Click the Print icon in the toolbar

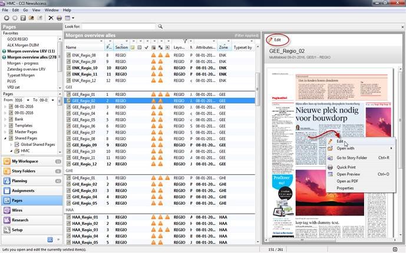coord(60,18)
